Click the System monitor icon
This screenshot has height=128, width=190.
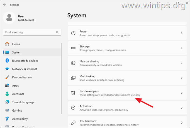pyautogui.click(x=7, y=52)
